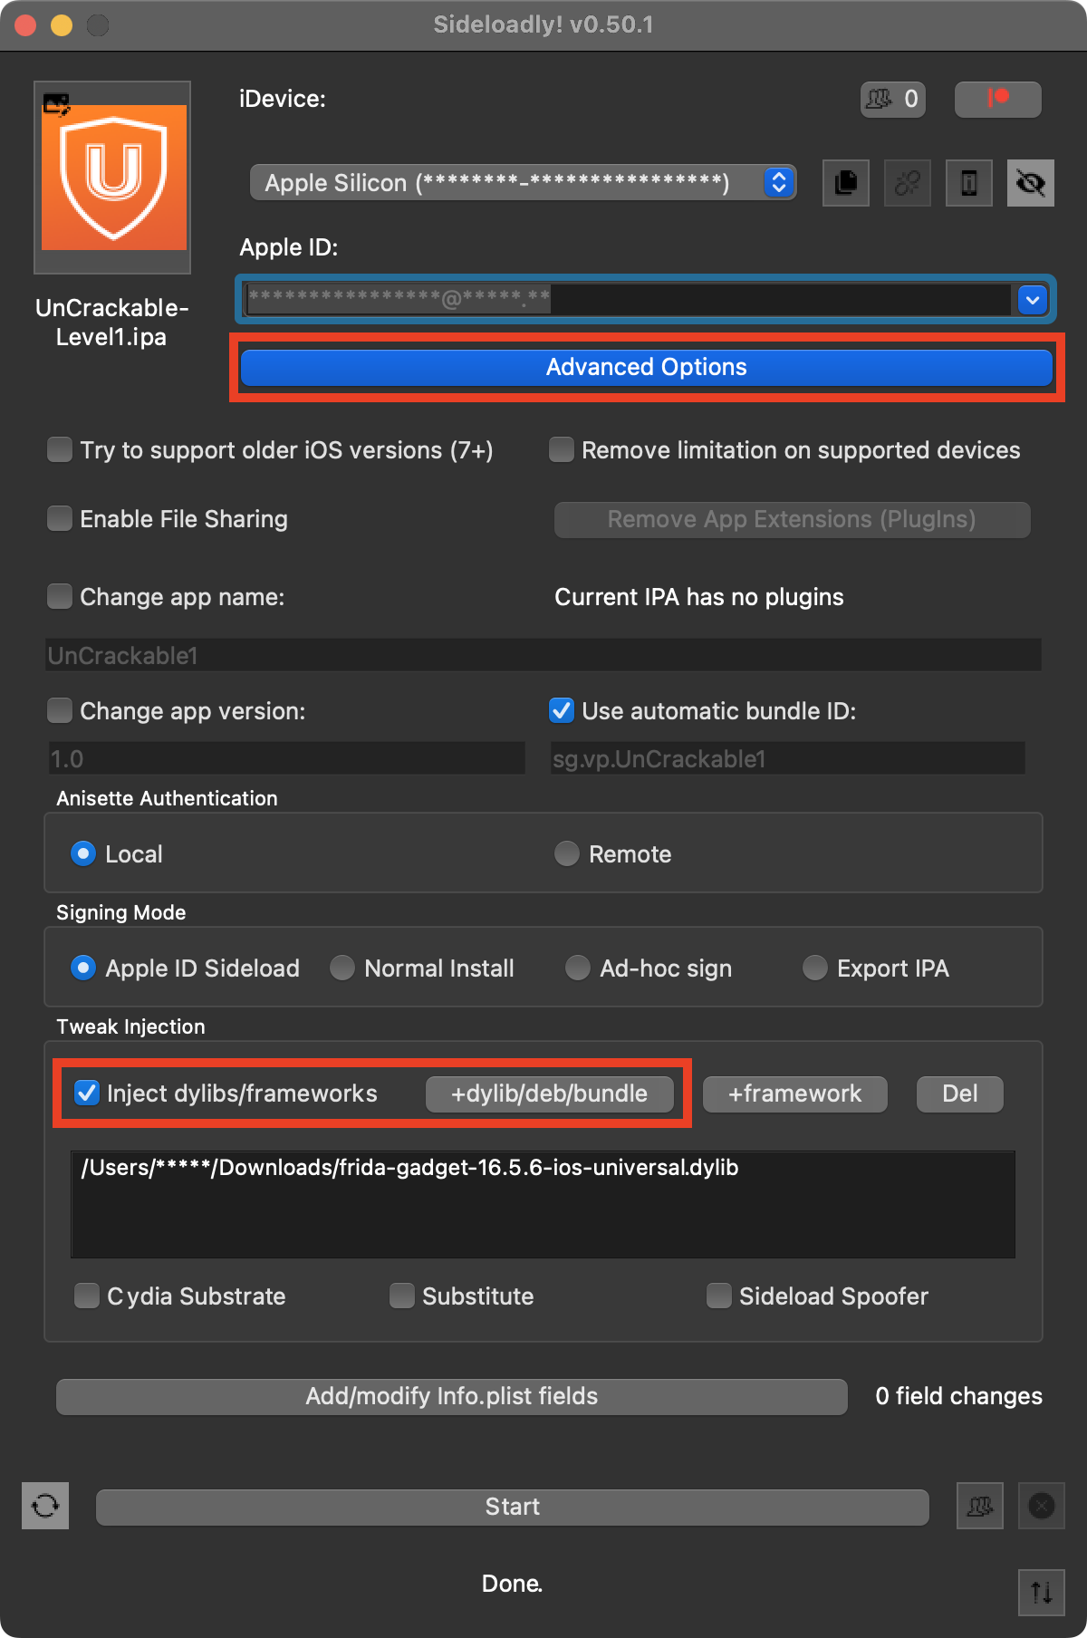The image size is (1087, 1638).
Task: Click the broken link pairing icon
Action: [907, 183]
